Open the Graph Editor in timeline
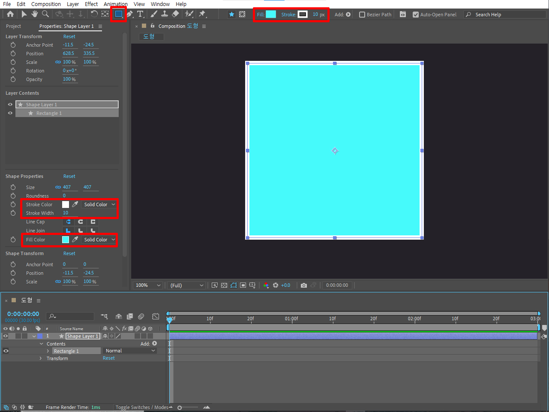The image size is (549, 412). pyautogui.click(x=156, y=316)
